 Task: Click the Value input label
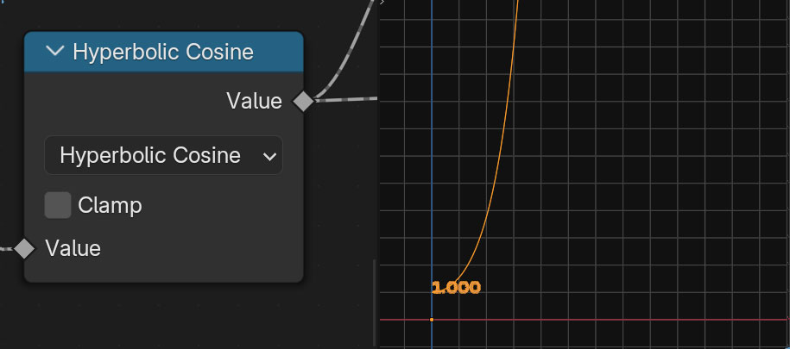73,248
